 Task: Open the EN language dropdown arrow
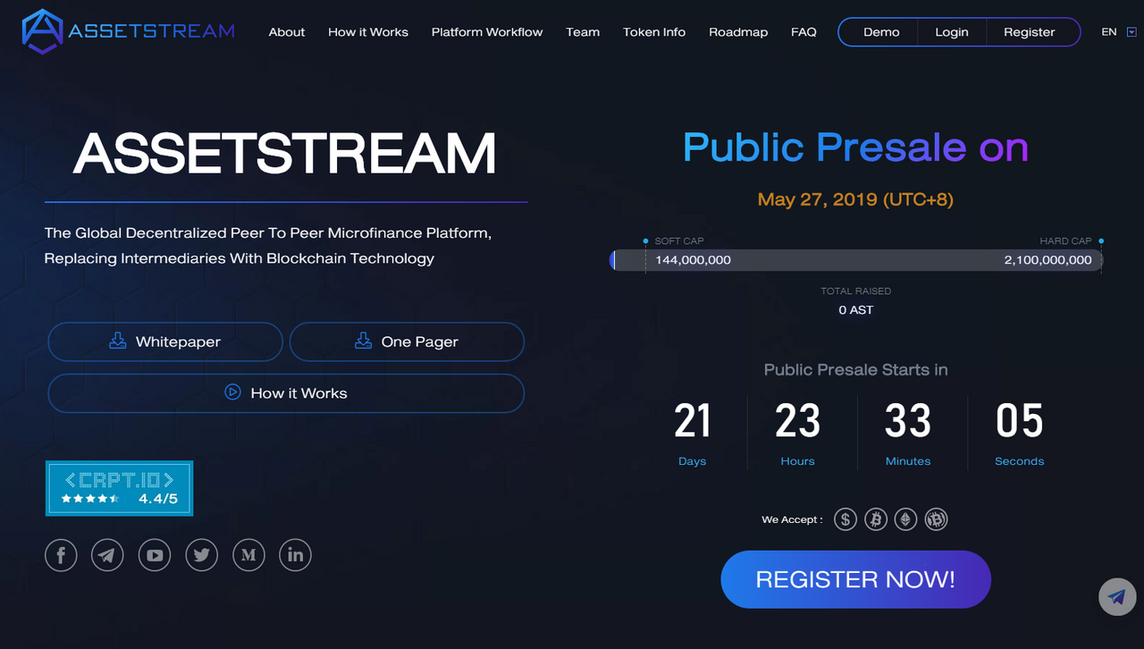(1131, 32)
